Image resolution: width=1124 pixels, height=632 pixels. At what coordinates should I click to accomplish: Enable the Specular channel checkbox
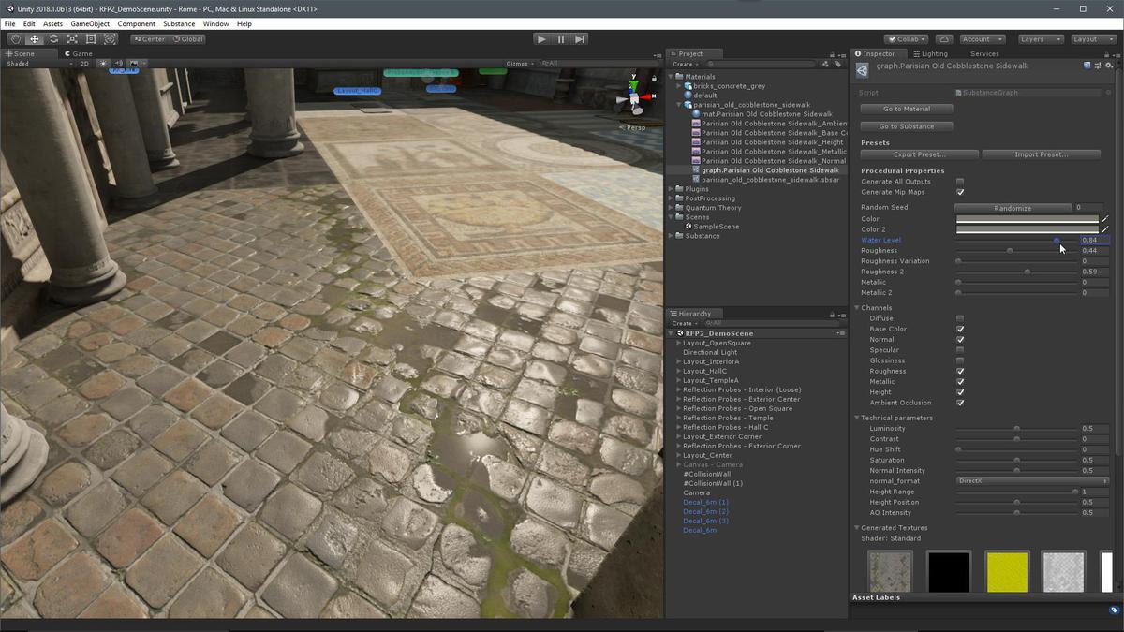point(960,350)
